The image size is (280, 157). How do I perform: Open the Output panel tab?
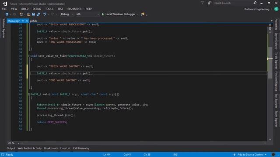(x=11, y=148)
